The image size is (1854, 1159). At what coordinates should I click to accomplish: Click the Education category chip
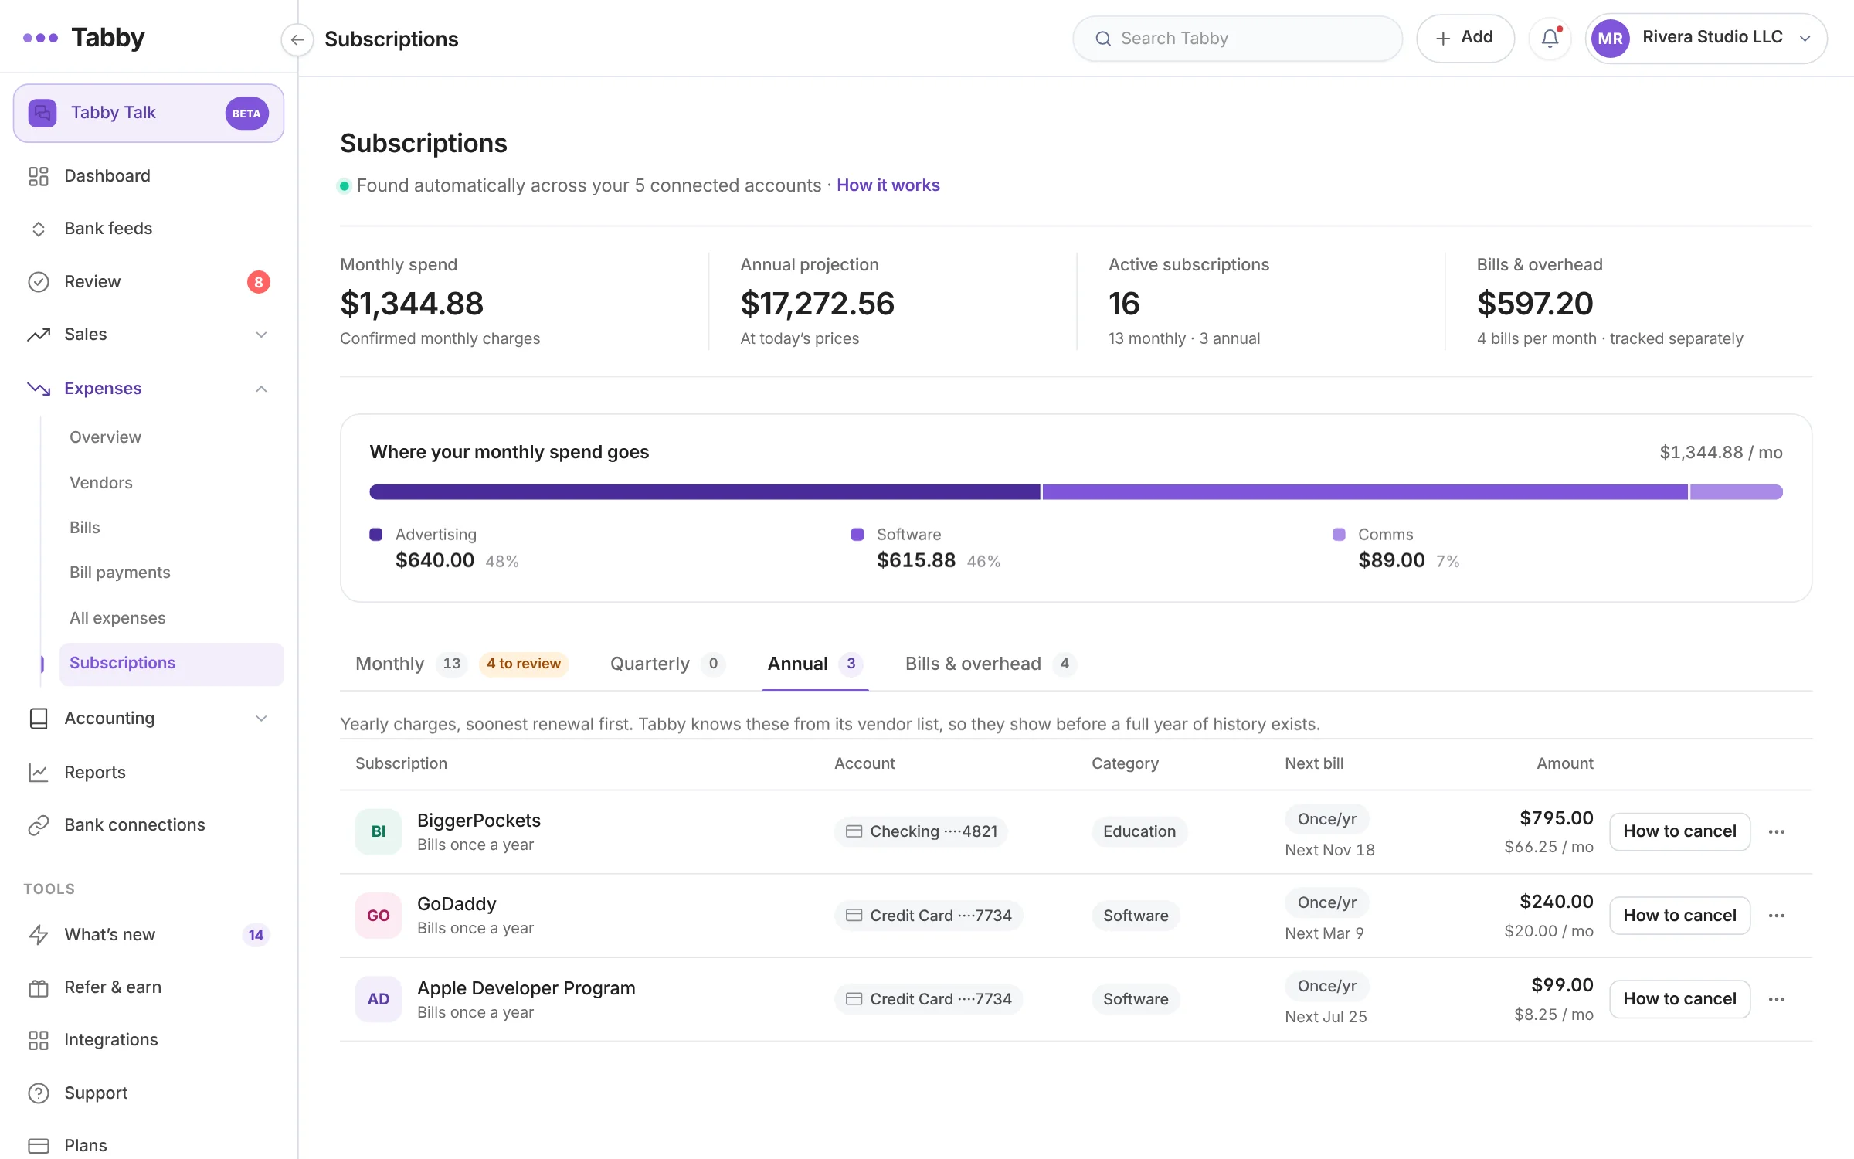coord(1139,831)
